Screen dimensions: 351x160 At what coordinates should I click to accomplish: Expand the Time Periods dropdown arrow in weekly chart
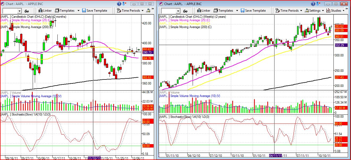click(301, 11)
